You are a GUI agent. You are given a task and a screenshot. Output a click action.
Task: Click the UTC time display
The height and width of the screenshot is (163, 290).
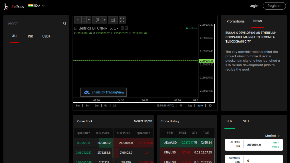point(165,105)
